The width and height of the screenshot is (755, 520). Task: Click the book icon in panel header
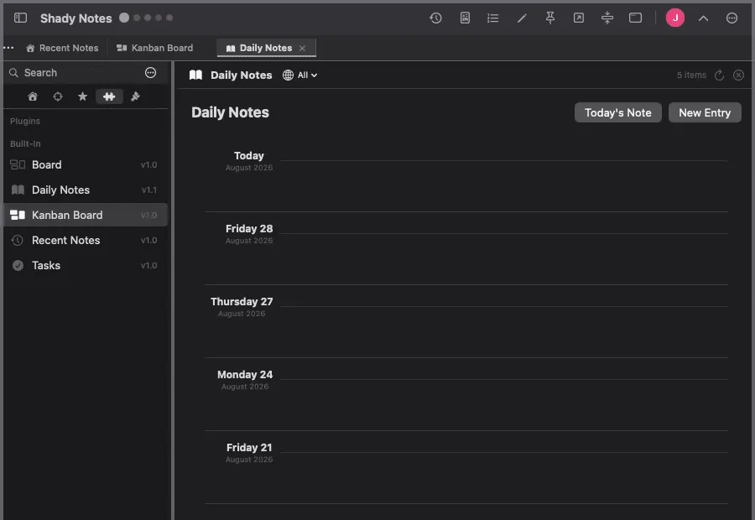195,75
